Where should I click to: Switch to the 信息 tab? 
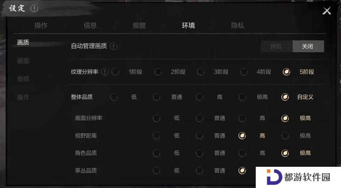pyautogui.click(x=90, y=25)
